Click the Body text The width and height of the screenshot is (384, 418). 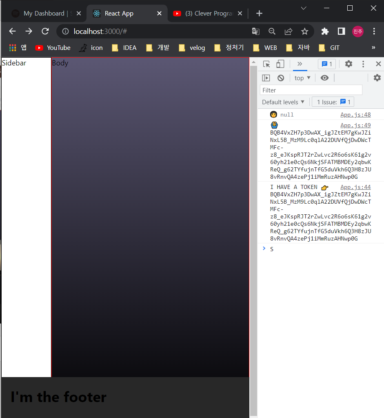(x=60, y=63)
